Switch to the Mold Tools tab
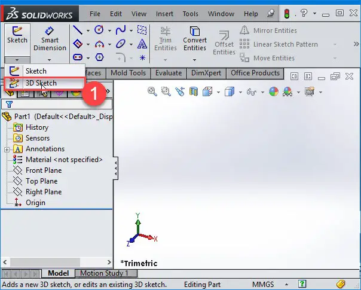Screen dimensions: 361x290 (129, 73)
